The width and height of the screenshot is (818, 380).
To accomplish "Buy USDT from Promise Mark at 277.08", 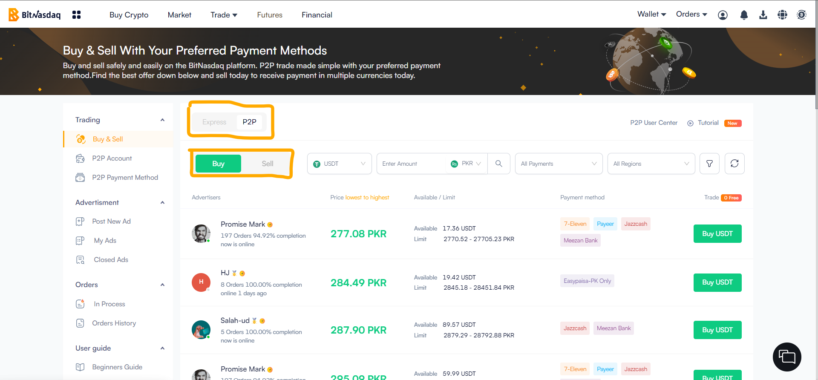I will (x=717, y=234).
